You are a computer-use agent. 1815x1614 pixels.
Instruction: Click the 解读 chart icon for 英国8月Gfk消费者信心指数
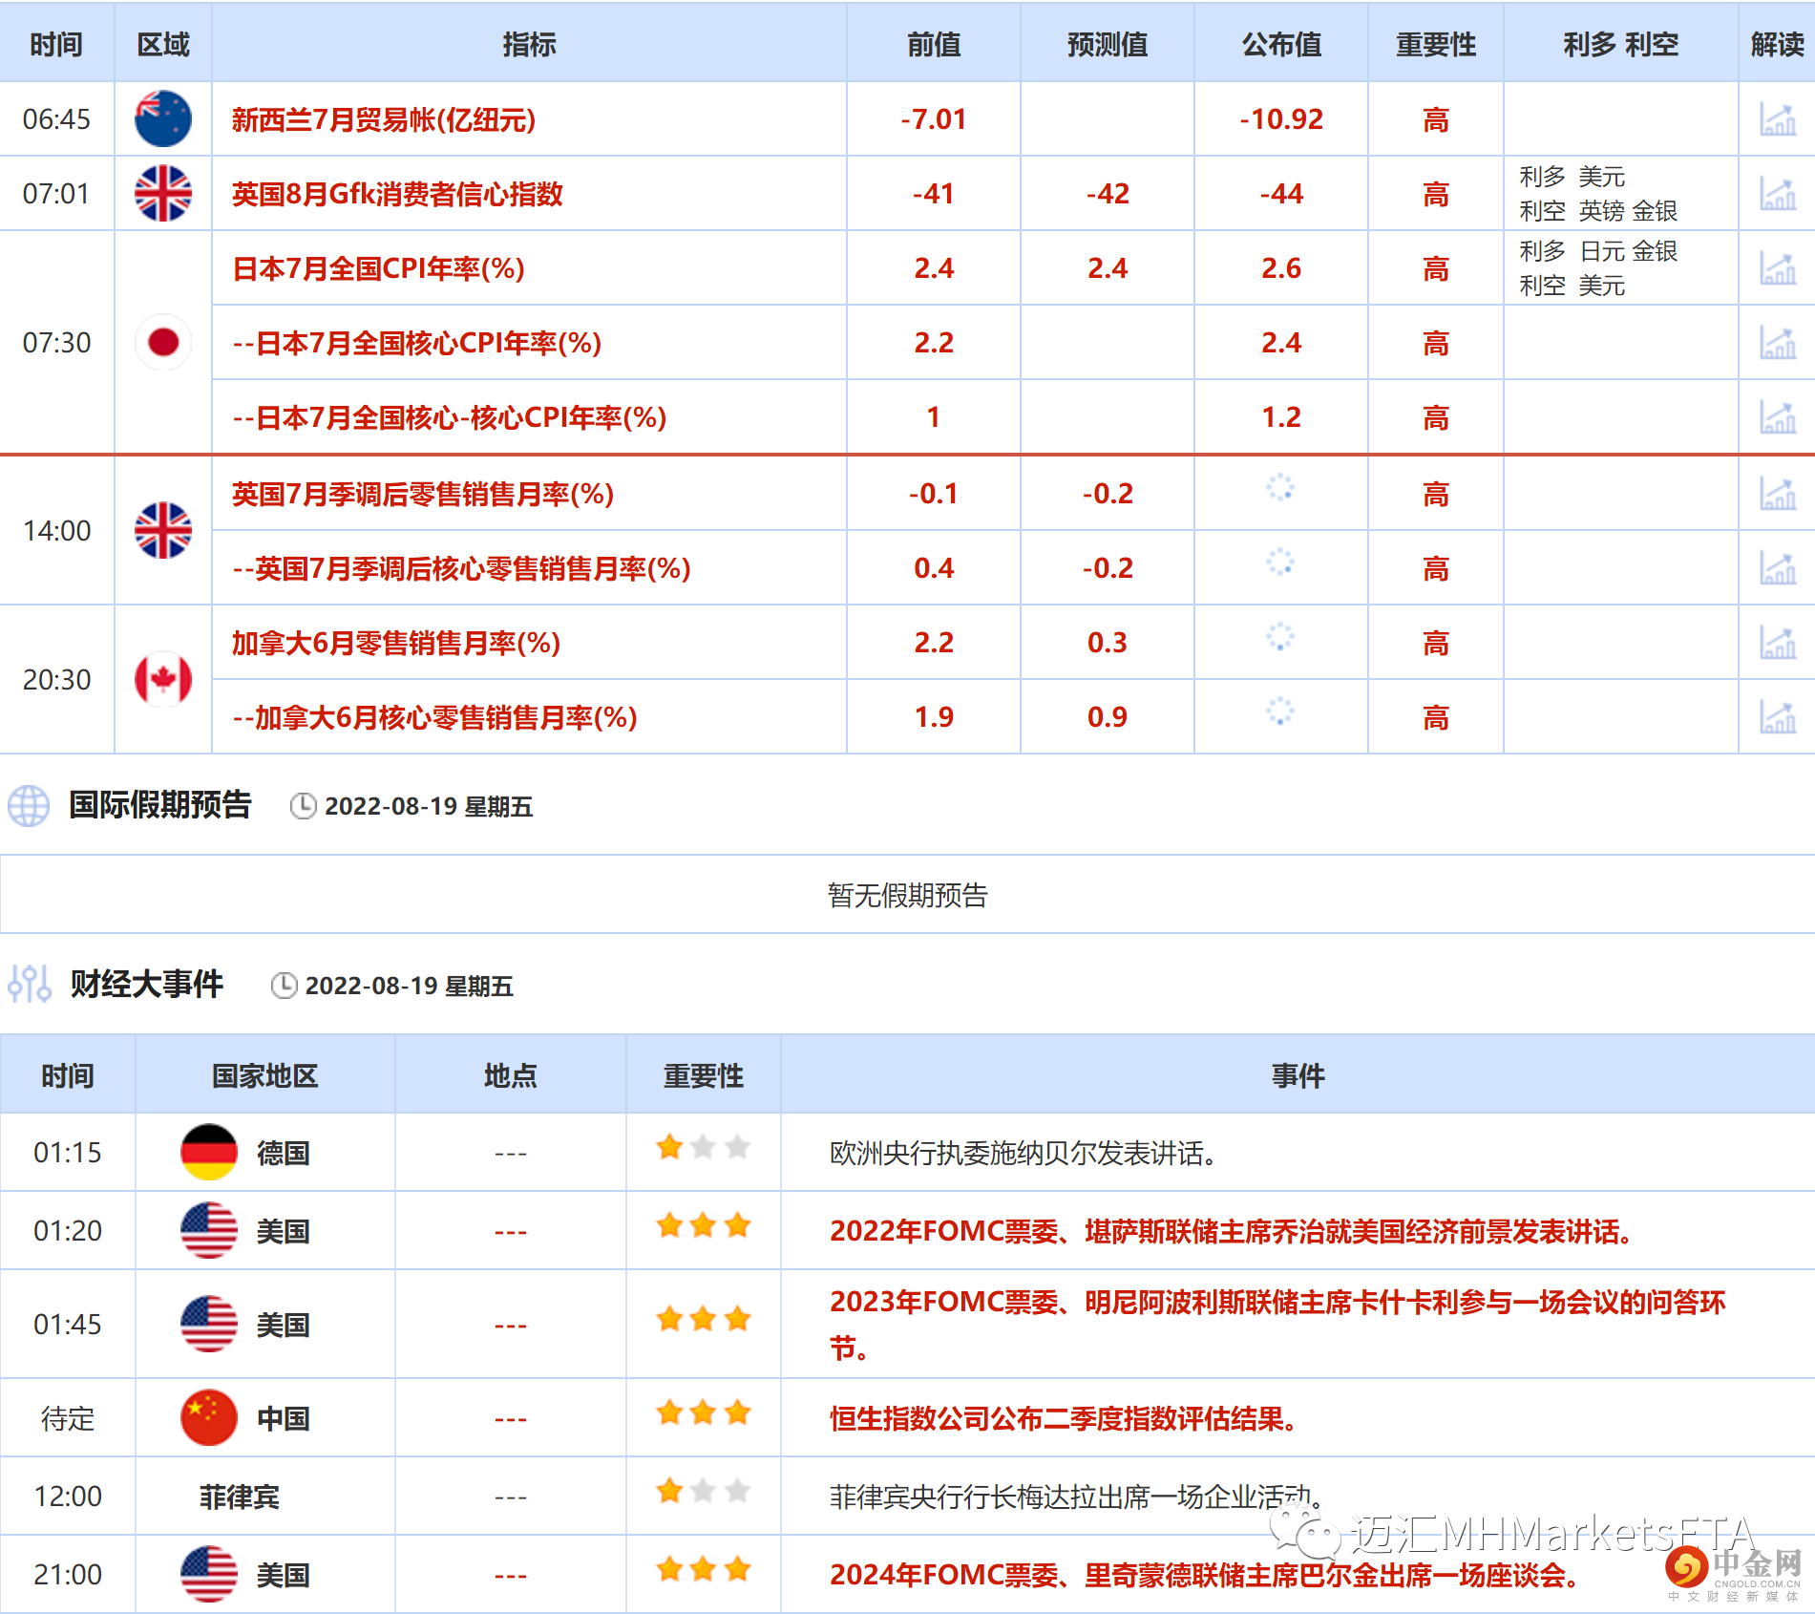pos(1778,193)
